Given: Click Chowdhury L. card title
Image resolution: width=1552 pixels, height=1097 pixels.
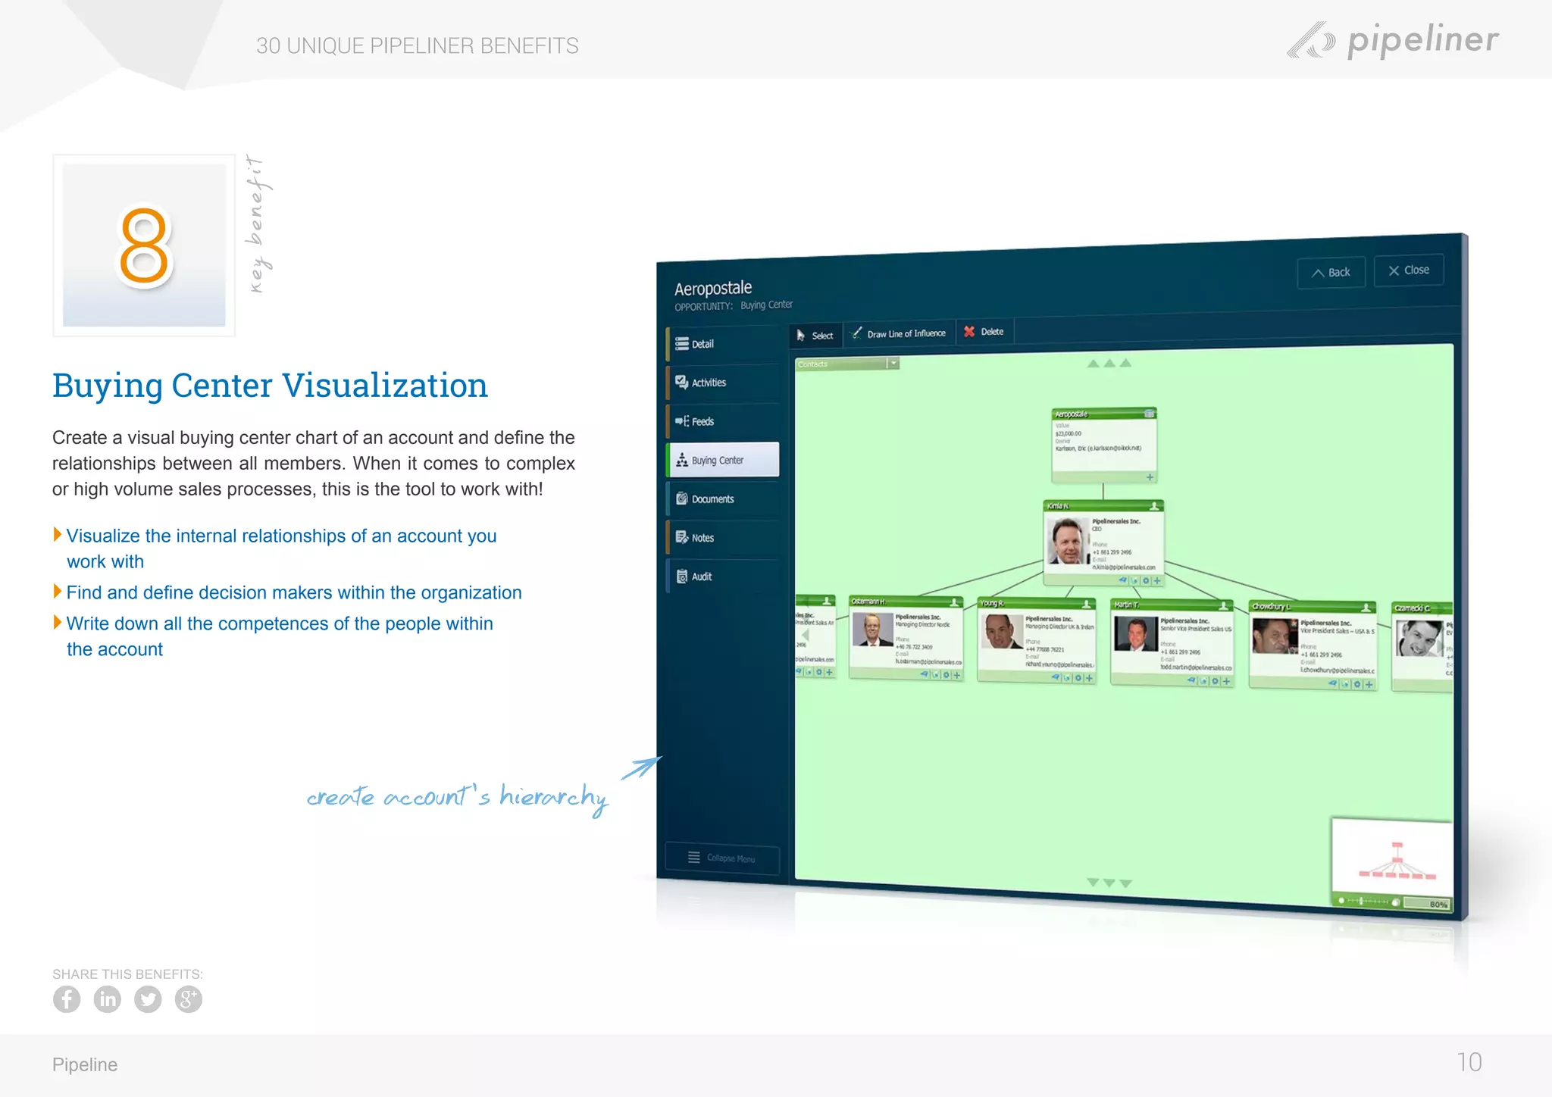Looking at the screenshot, I should coord(1272,606).
